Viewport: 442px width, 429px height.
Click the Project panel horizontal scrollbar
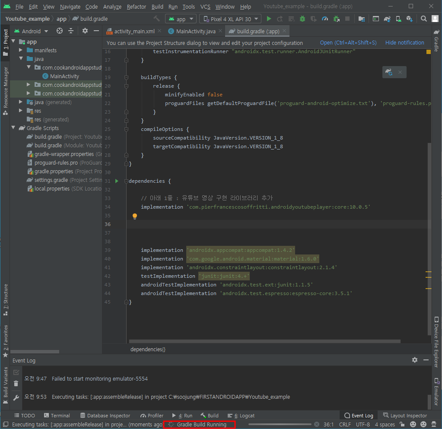(x=35, y=352)
